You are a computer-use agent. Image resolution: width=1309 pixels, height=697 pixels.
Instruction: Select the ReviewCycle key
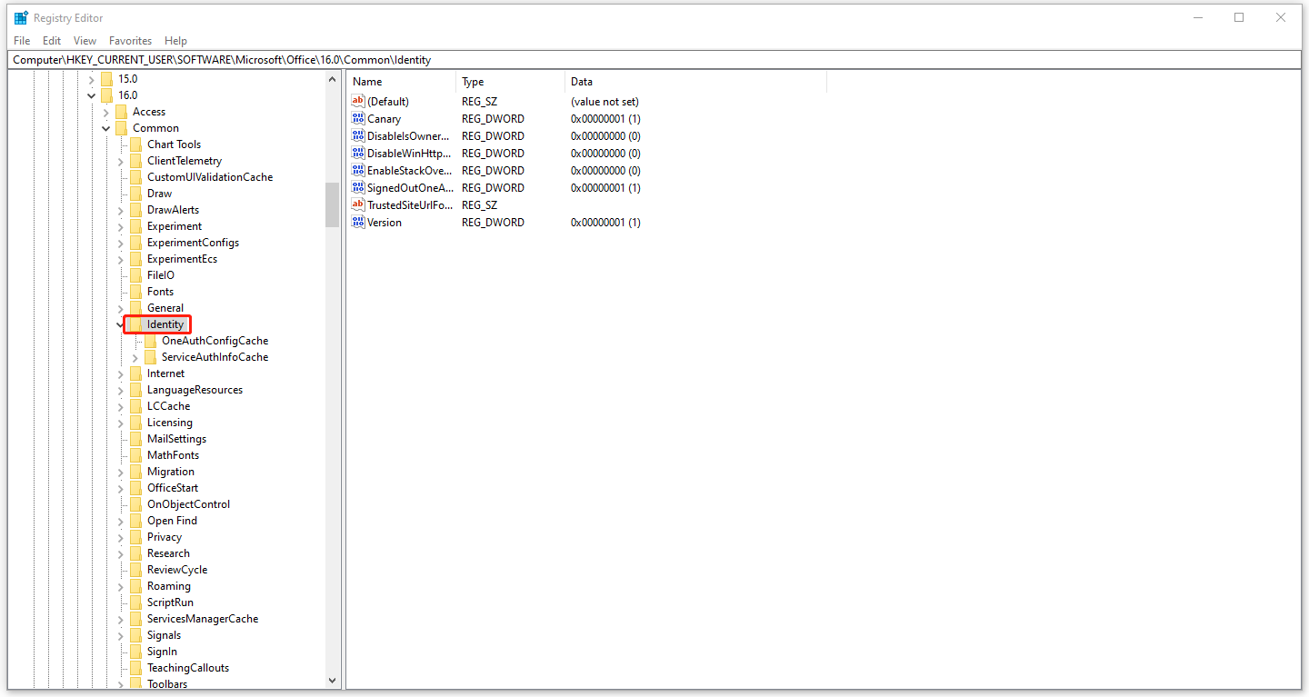177,570
